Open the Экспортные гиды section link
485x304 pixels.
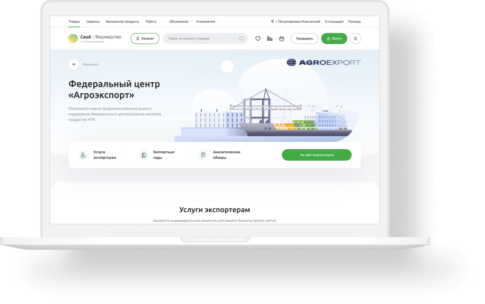click(x=163, y=155)
